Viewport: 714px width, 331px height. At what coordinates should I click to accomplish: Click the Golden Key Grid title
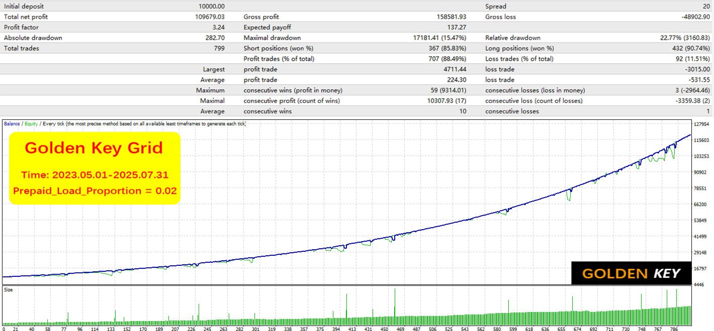coord(94,148)
